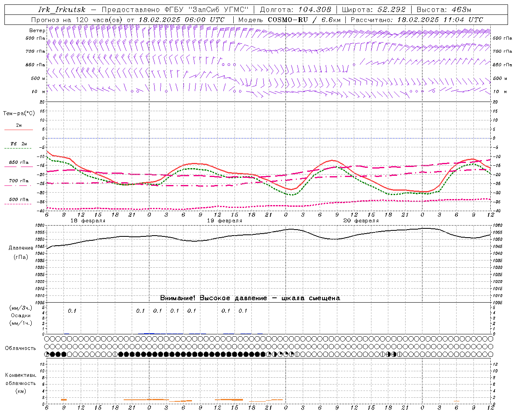Click the "(гПа)" unit label under Давление
Screen dimensions: 514x411
coord(21,257)
